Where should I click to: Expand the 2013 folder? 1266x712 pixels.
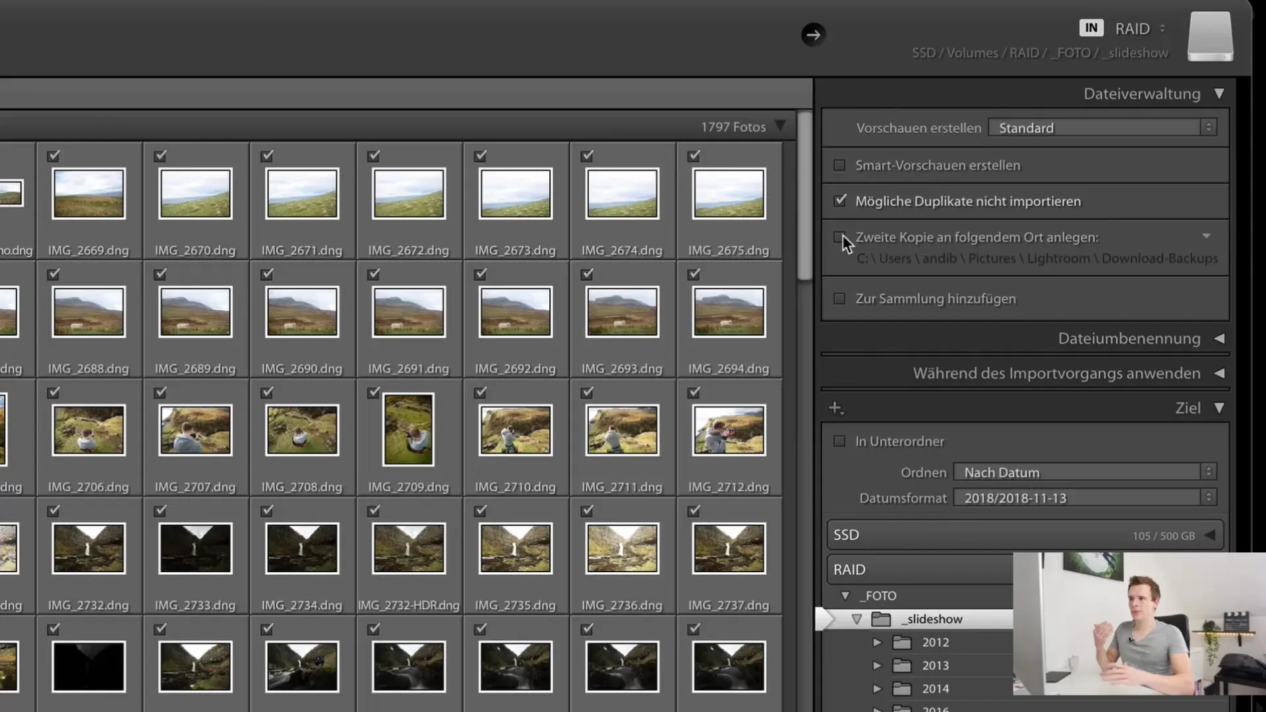tap(877, 665)
